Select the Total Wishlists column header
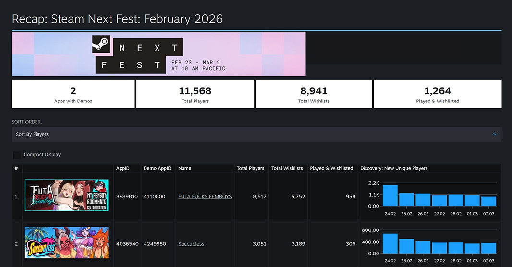The height and width of the screenshot is (267, 512). point(287,168)
